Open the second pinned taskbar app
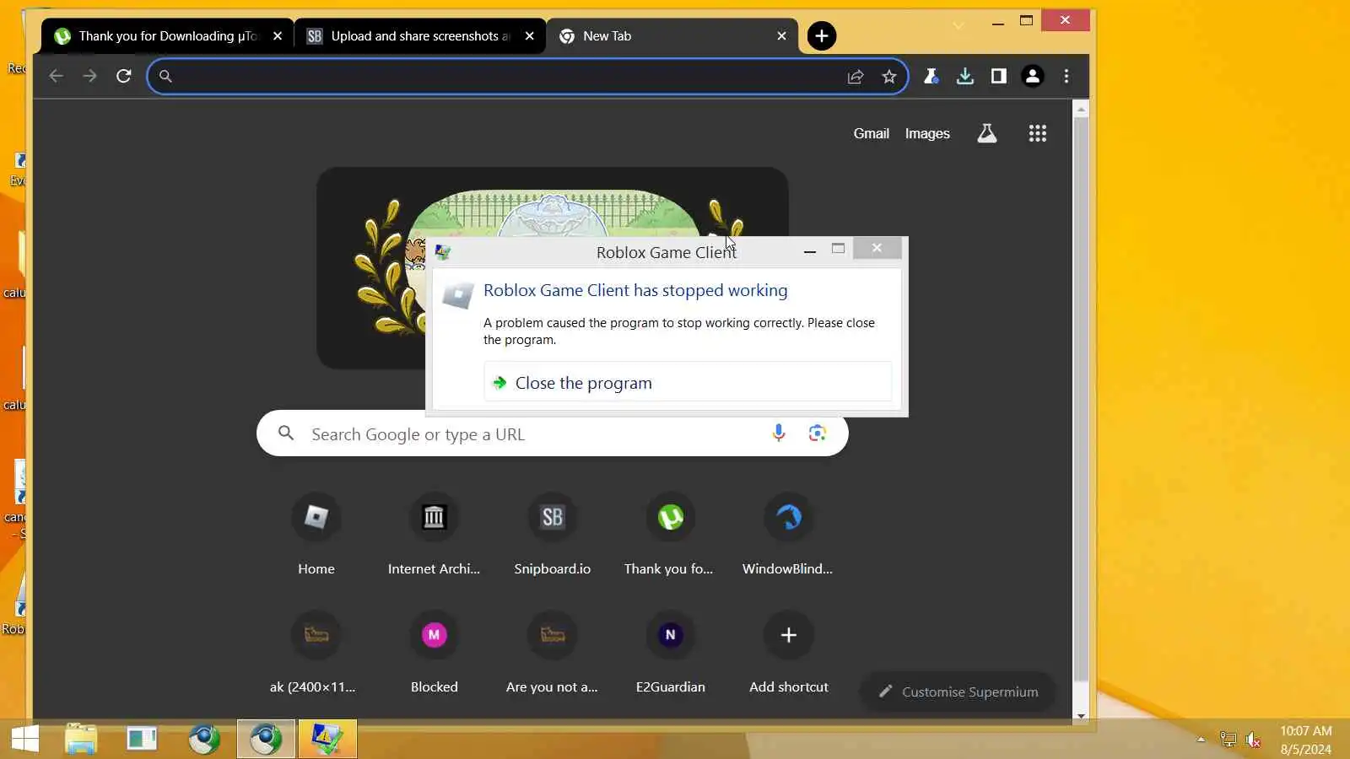 [x=142, y=740]
